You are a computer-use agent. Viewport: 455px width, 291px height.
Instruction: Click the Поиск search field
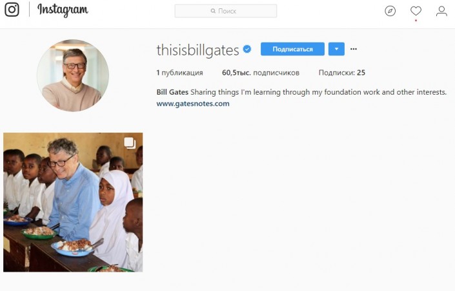point(225,11)
